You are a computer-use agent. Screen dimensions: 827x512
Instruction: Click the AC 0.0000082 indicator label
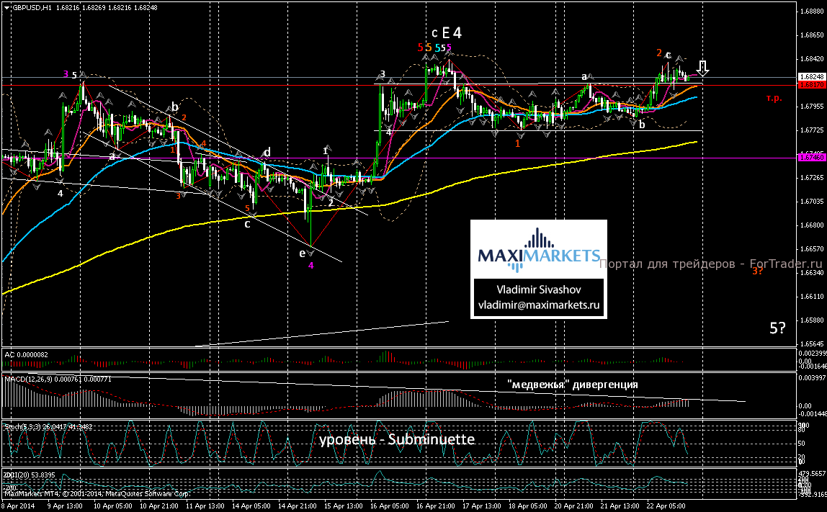click(27, 355)
